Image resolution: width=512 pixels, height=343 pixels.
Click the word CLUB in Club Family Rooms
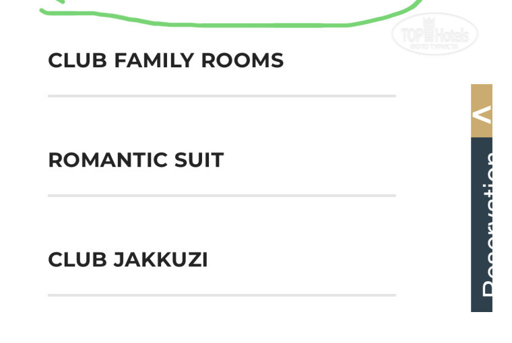(x=77, y=61)
